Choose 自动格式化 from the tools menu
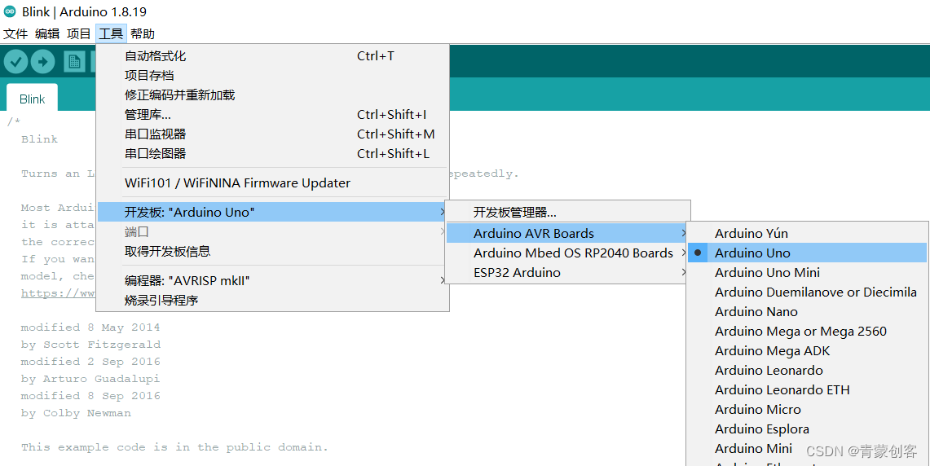Image resolution: width=930 pixels, height=466 pixels. pyautogui.click(x=272, y=55)
